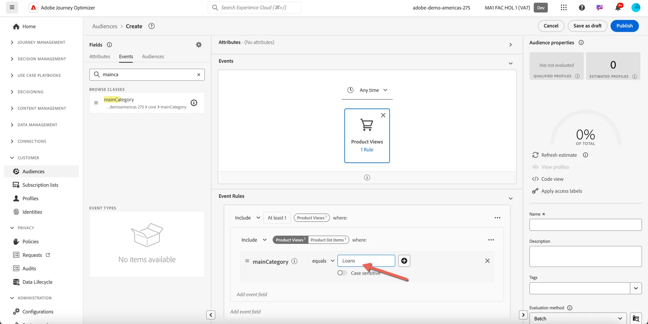Open the Any time dropdown

367,90
